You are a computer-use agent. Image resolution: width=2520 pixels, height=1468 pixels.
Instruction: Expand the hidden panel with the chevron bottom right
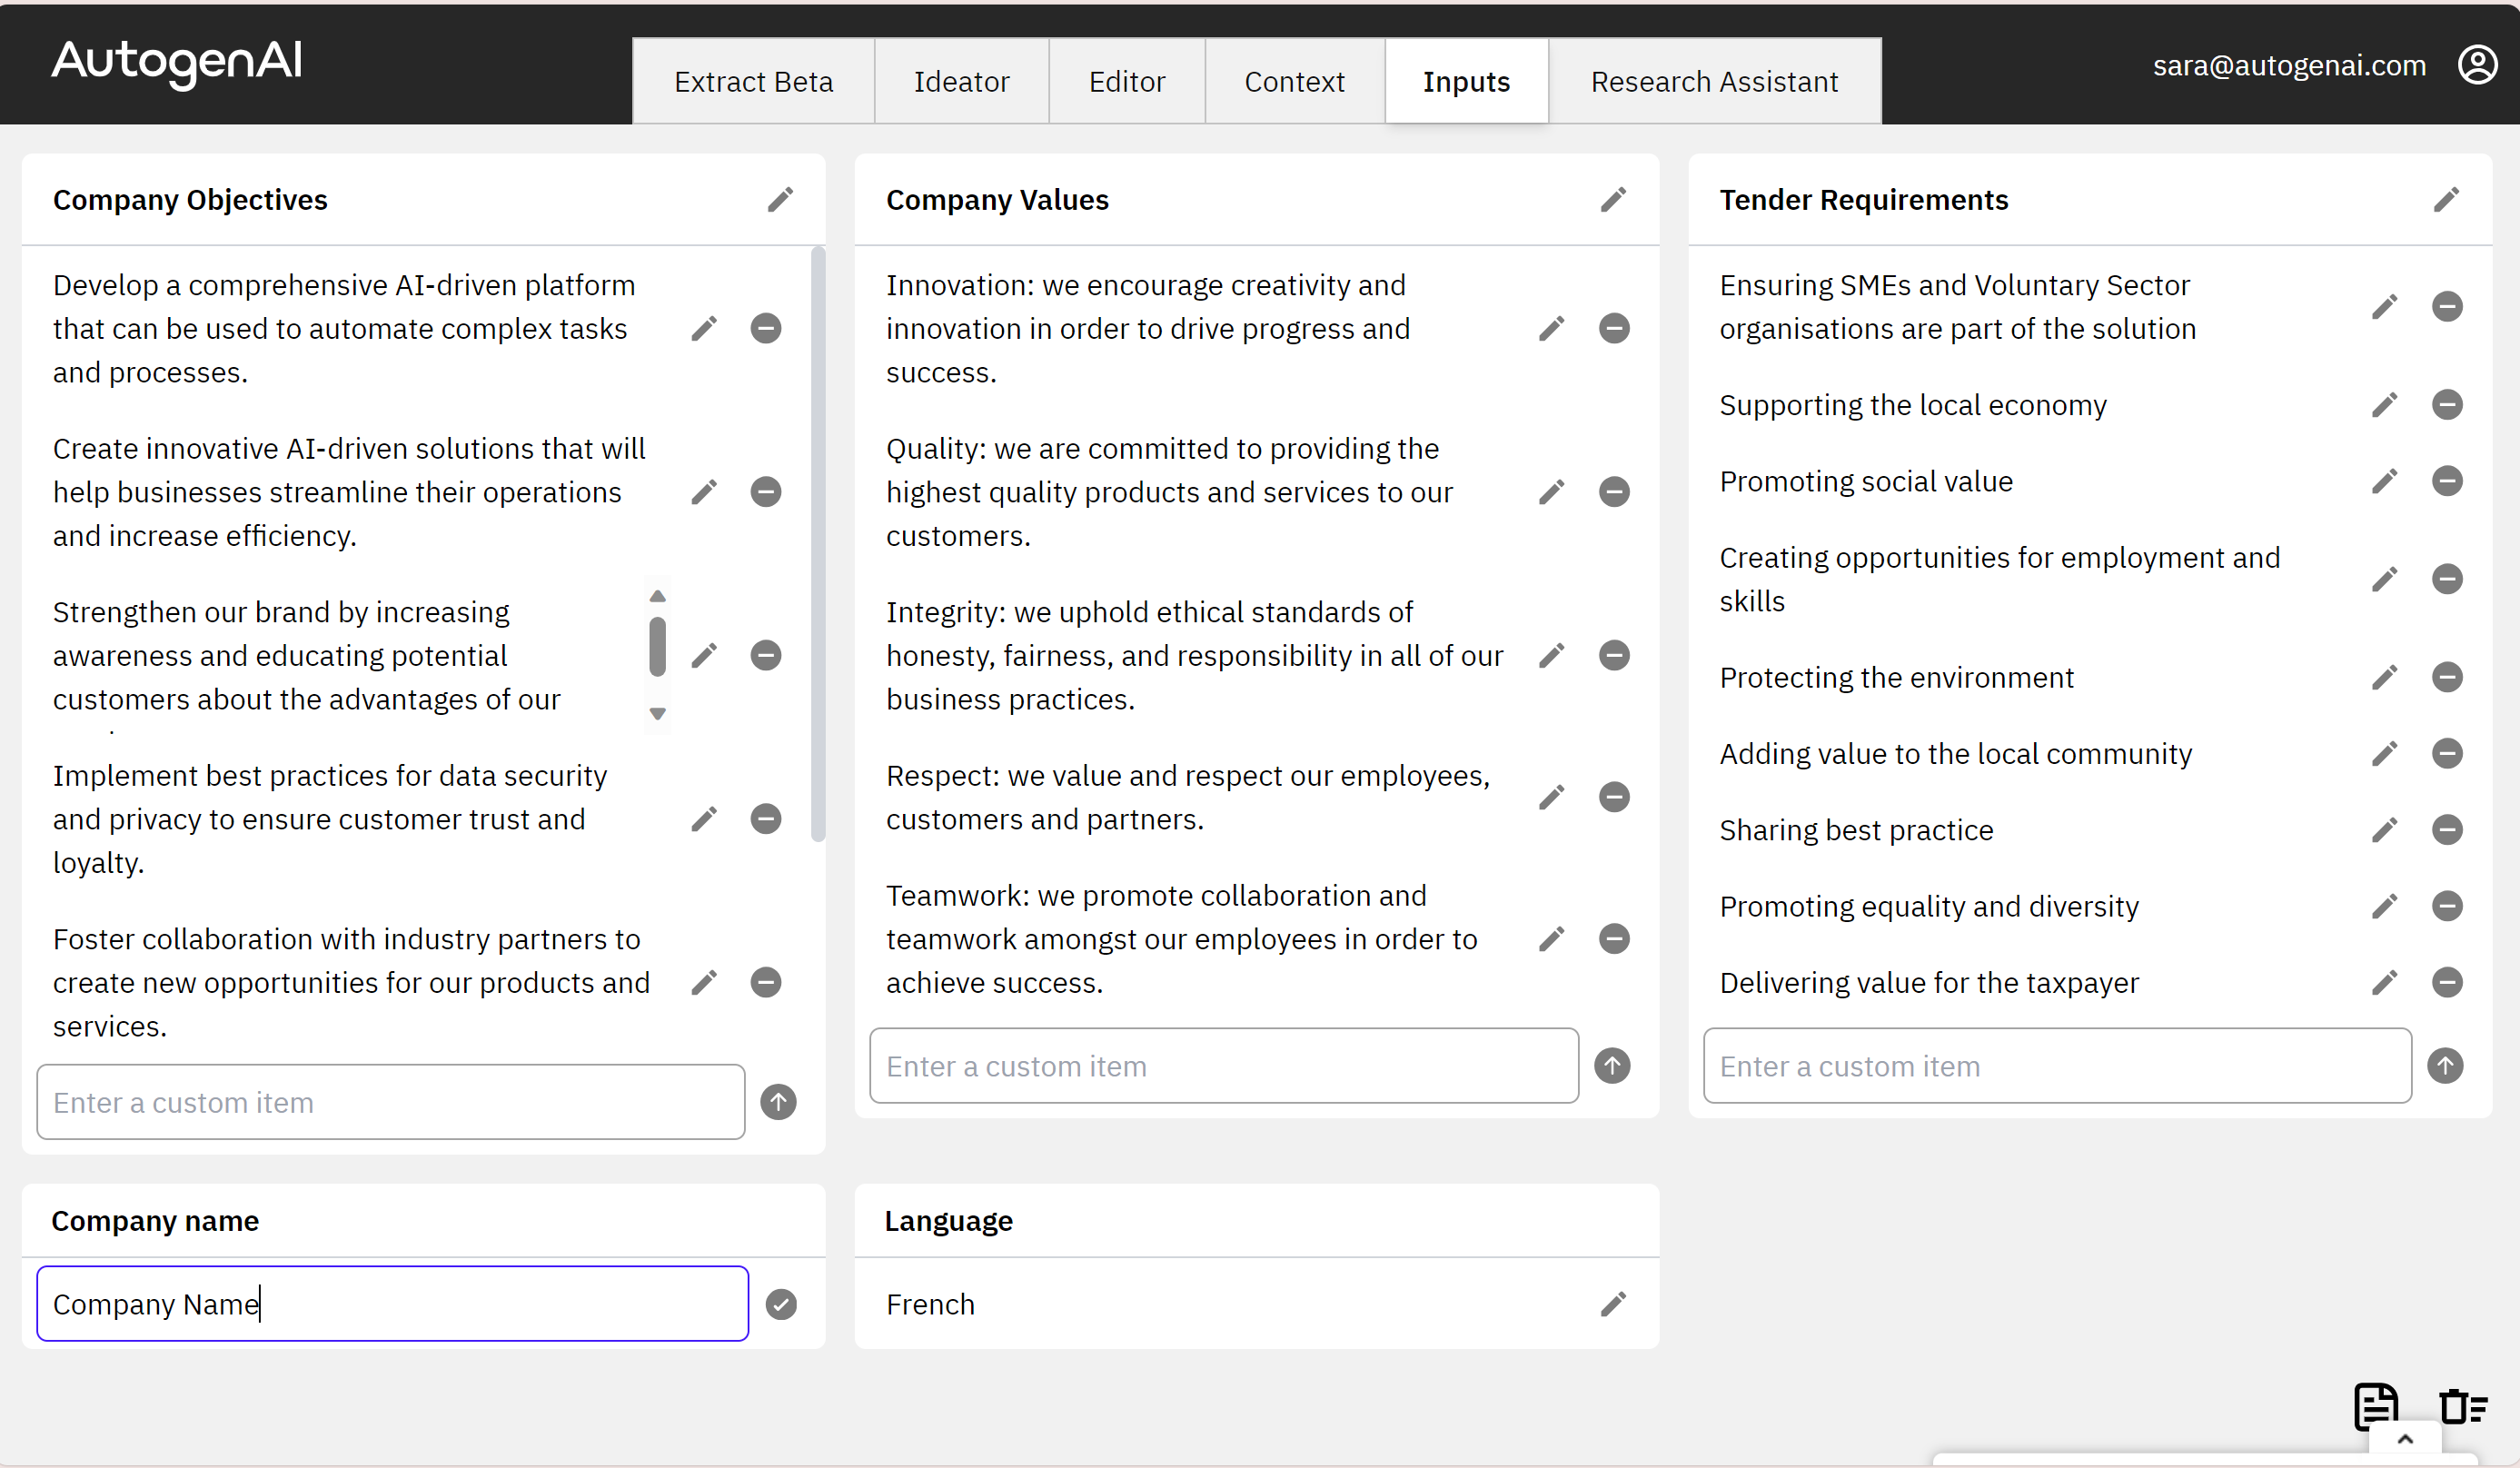point(2405,1440)
